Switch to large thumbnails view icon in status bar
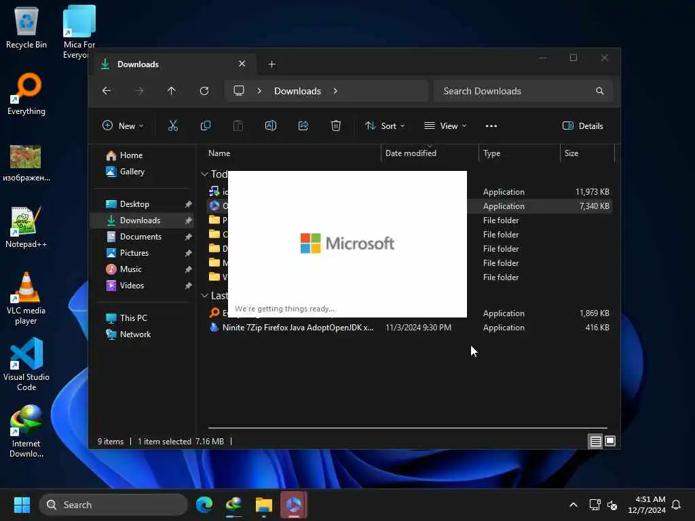This screenshot has height=521, width=695. pyautogui.click(x=610, y=441)
